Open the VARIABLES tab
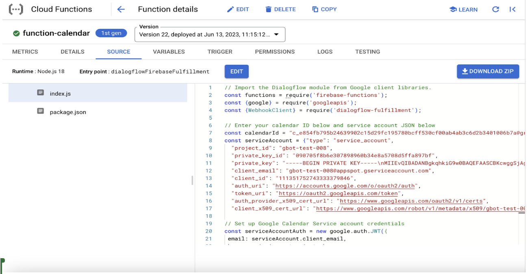The height and width of the screenshot is (274, 530). point(169,52)
